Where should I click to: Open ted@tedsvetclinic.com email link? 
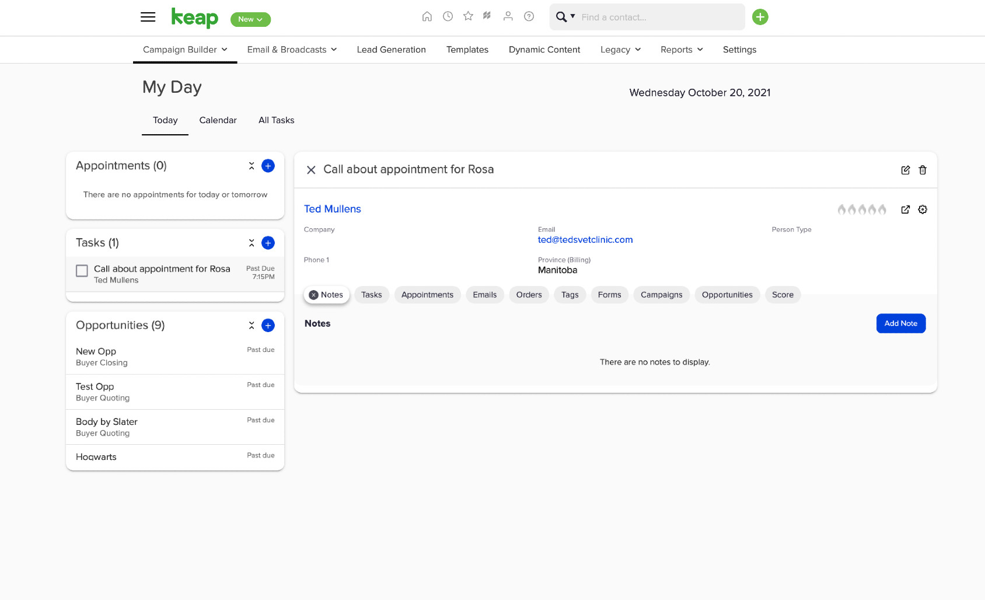pos(585,240)
